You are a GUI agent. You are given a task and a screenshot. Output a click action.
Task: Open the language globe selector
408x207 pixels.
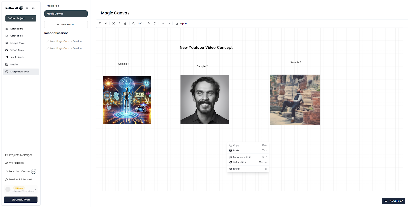click(27, 8)
